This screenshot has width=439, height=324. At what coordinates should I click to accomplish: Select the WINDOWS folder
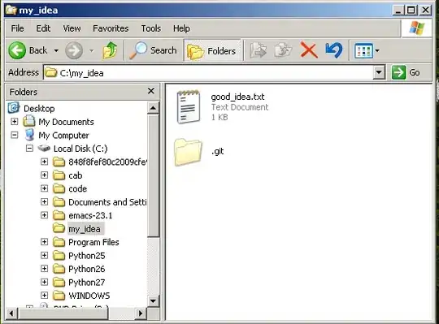point(89,296)
